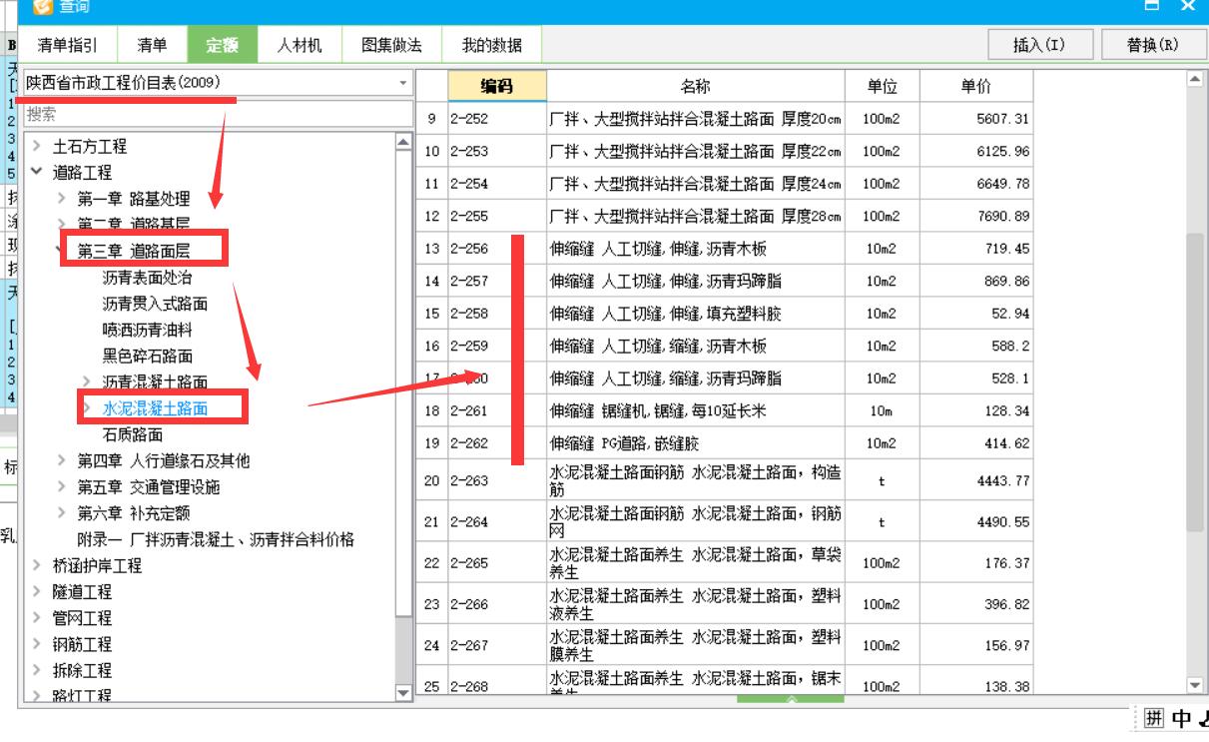Expand 沥青混凝土路面 subtree

(87, 381)
